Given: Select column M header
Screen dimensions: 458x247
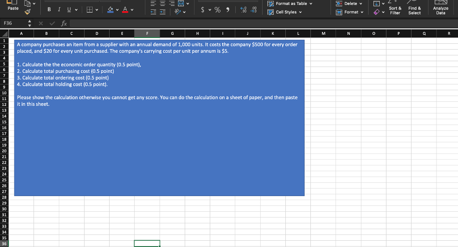Looking at the screenshot, I should (x=323, y=33).
